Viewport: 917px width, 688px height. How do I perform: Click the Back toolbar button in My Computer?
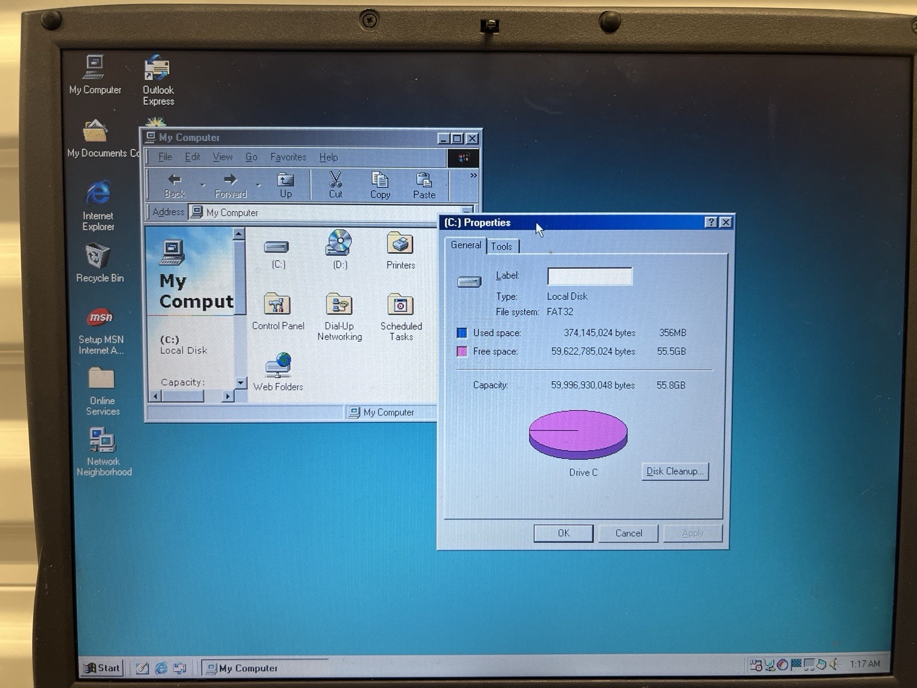[175, 186]
